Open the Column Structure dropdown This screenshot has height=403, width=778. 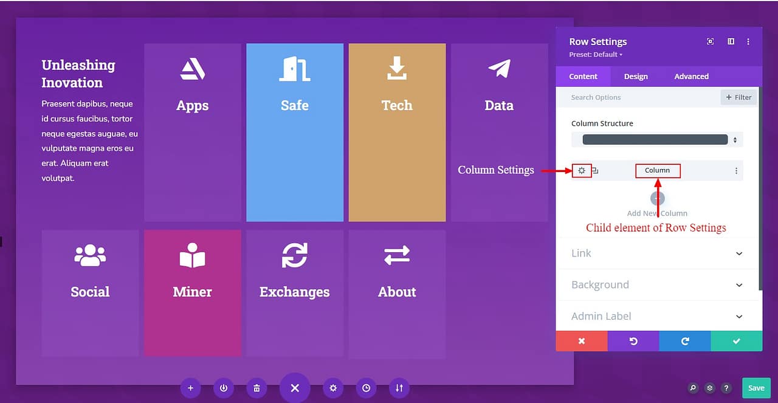pyautogui.click(x=656, y=140)
